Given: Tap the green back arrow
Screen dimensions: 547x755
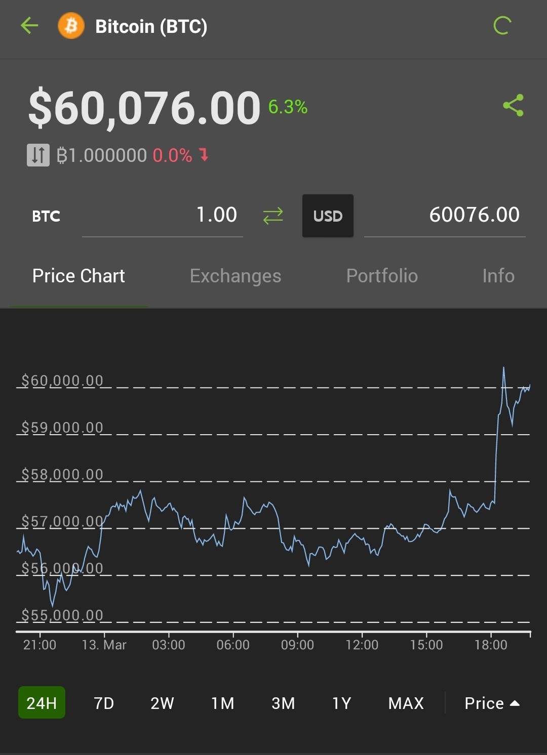Looking at the screenshot, I should (x=29, y=25).
